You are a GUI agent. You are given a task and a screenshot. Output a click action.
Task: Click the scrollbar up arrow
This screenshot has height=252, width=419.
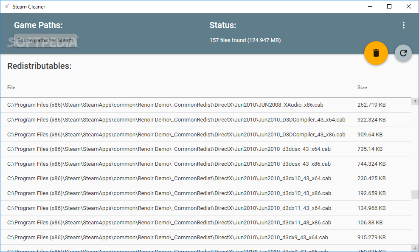415,101
